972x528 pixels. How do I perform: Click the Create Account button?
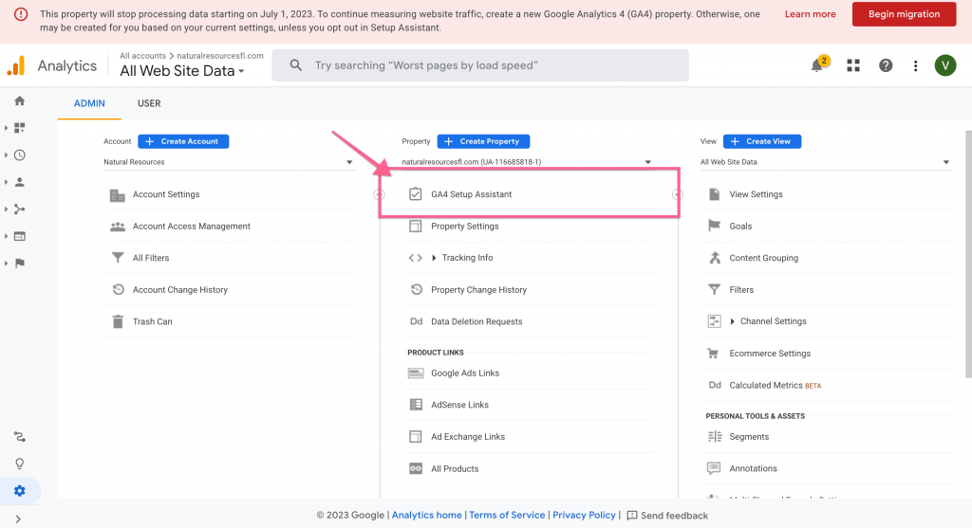click(183, 141)
